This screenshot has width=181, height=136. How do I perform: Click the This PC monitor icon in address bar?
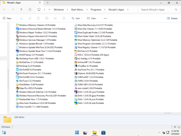(x=39, y=9)
